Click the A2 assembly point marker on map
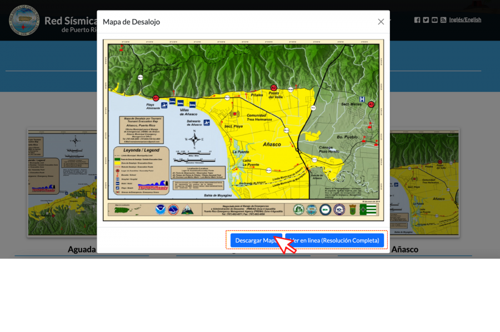The height and width of the screenshot is (332, 500). pyautogui.click(x=273, y=88)
